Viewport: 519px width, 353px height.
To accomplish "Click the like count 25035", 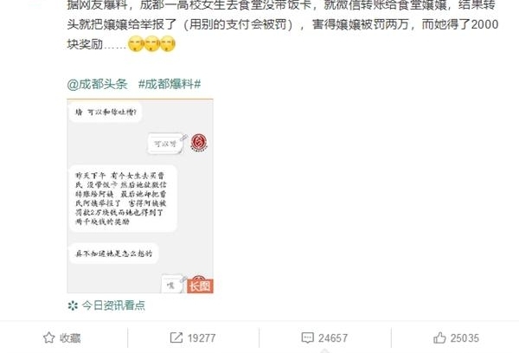I will tap(465, 338).
